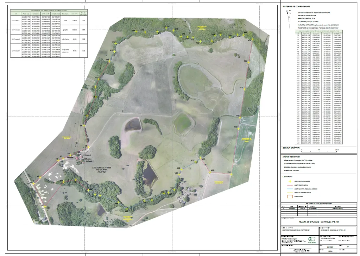Click the blue natural limit legend line

coord(290,189)
